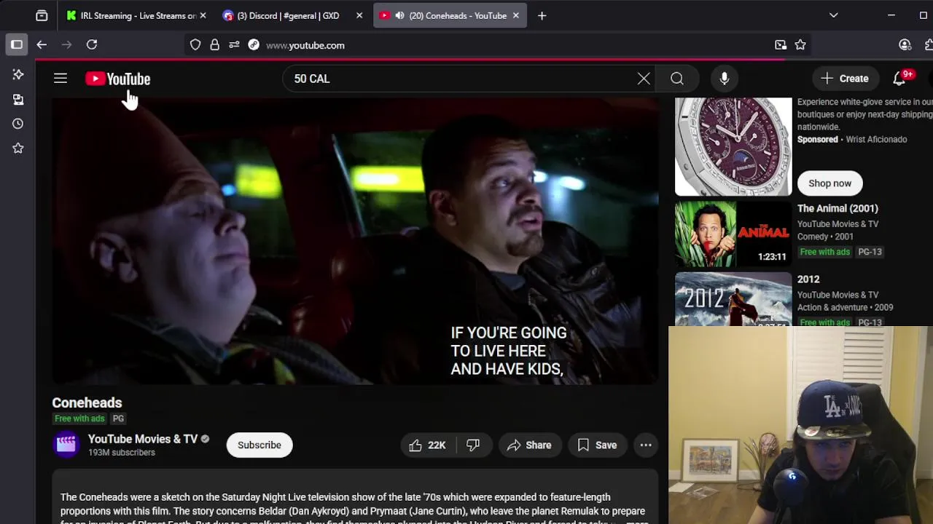933x524 pixels.
Task: Dislike the Coneheads video
Action: pos(473,445)
